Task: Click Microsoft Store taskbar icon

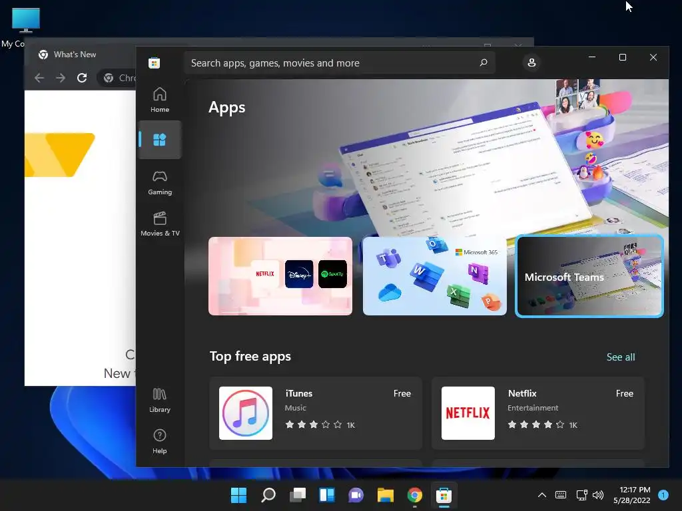Action: pyautogui.click(x=444, y=495)
